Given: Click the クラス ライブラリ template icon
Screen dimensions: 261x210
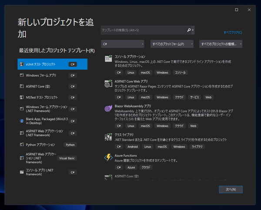Looking at the screenshot, I should (108, 137).
